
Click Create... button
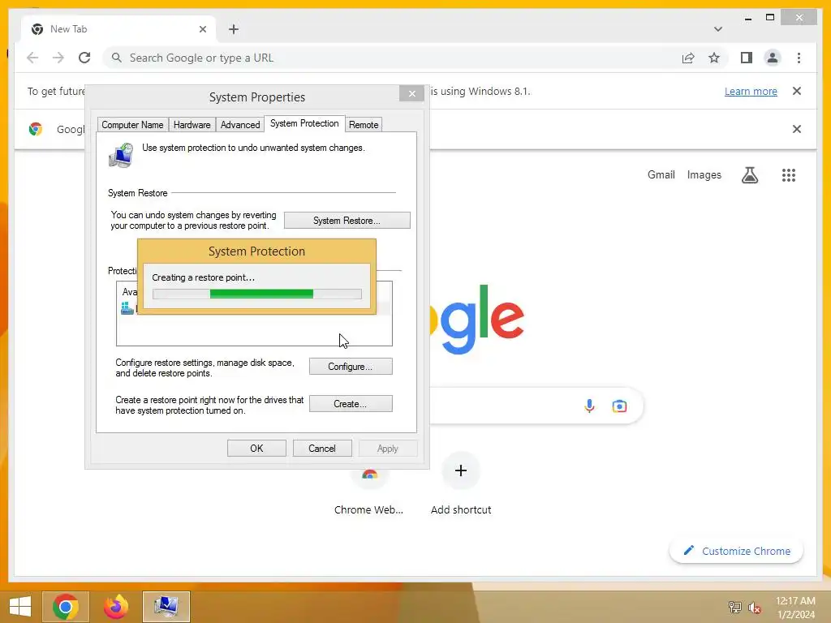(351, 404)
